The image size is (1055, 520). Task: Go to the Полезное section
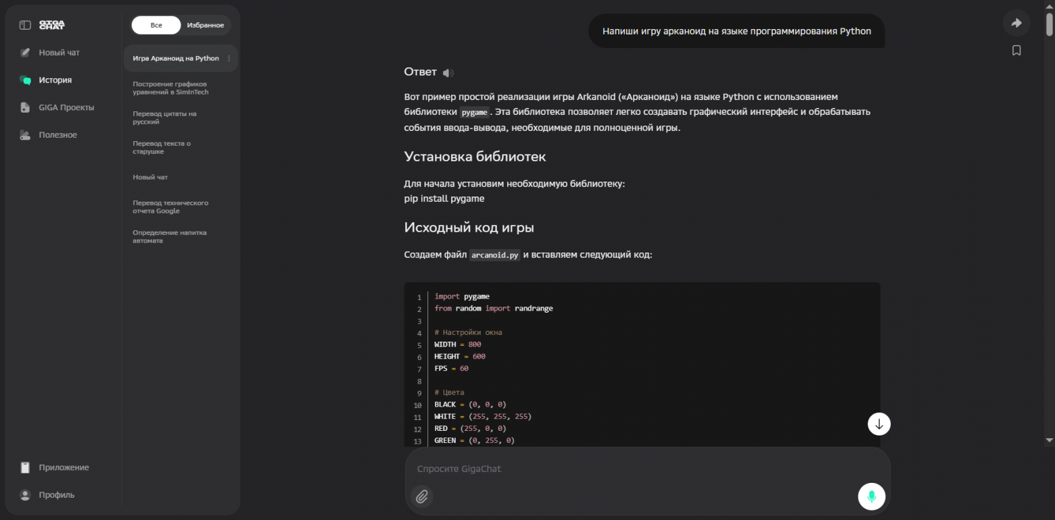(57, 135)
